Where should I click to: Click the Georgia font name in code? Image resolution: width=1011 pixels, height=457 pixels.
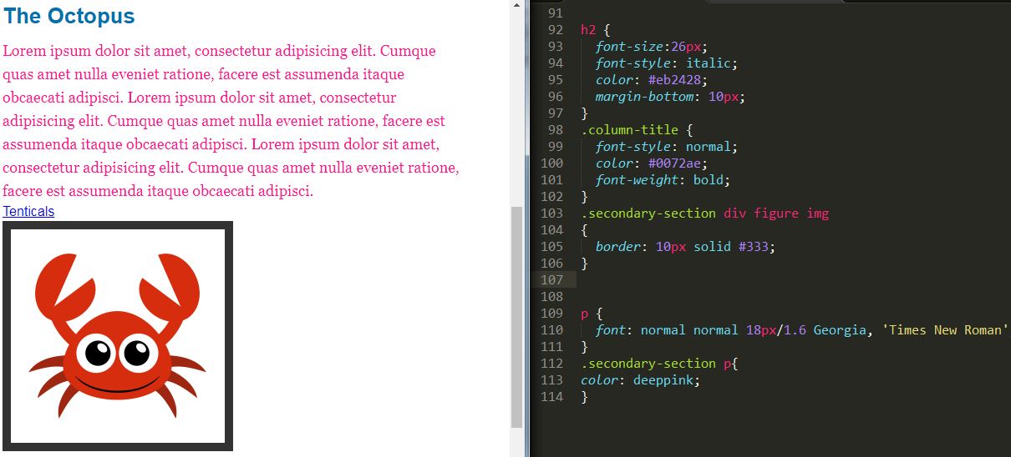coord(840,330)
